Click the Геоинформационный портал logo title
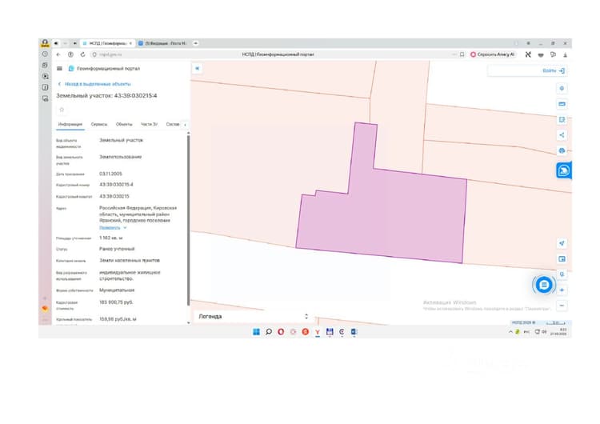Viewport: 600px width, 424px height. (104, 69)
